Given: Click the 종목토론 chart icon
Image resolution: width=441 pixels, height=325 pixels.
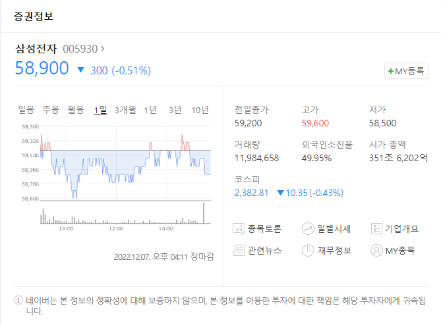Looking at the screenshot, I should pyautogui.click(x=239, y=229).
